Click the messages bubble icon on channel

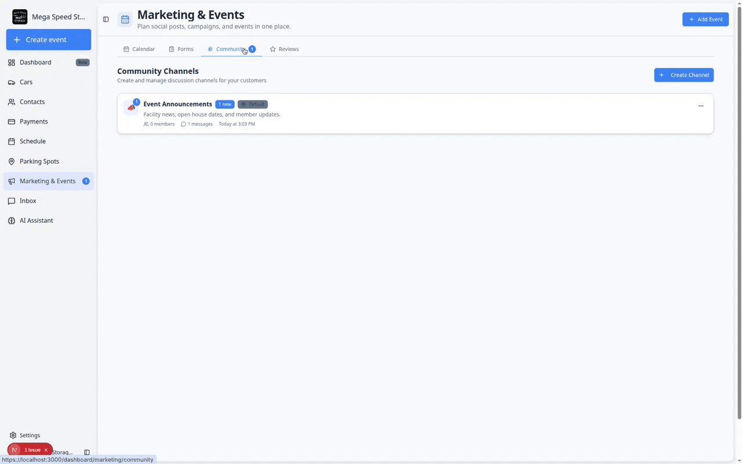click(183, 124)
